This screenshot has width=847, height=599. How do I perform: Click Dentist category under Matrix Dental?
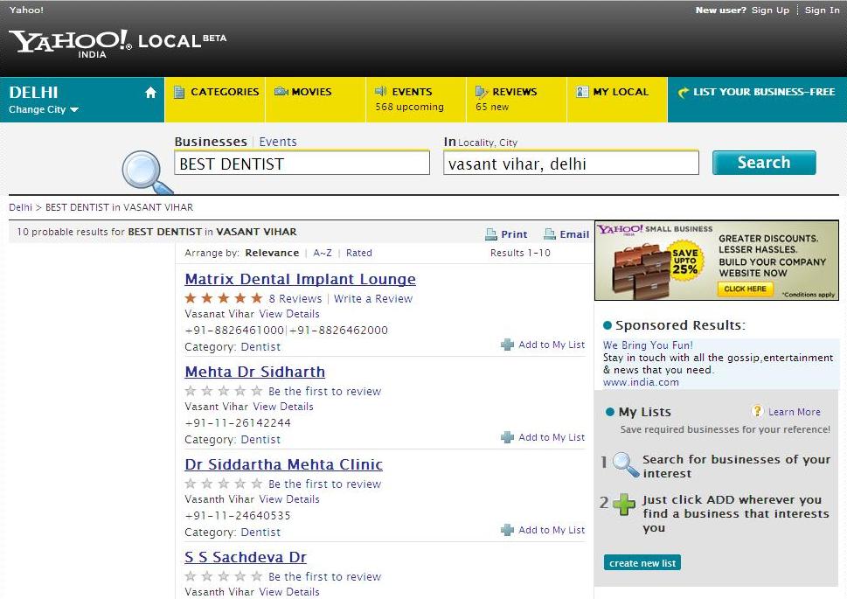tap(260, 347)
